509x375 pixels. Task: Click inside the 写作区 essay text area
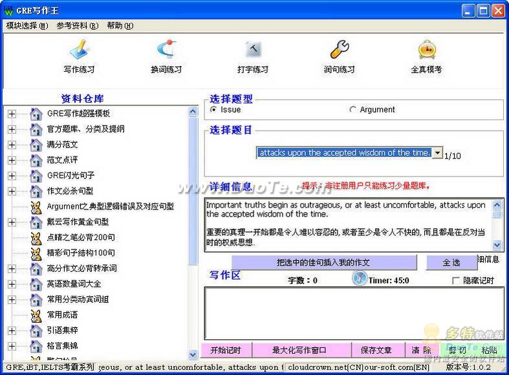(354, 313)
